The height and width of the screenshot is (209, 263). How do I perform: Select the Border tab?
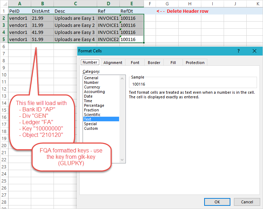click(154, 63)
